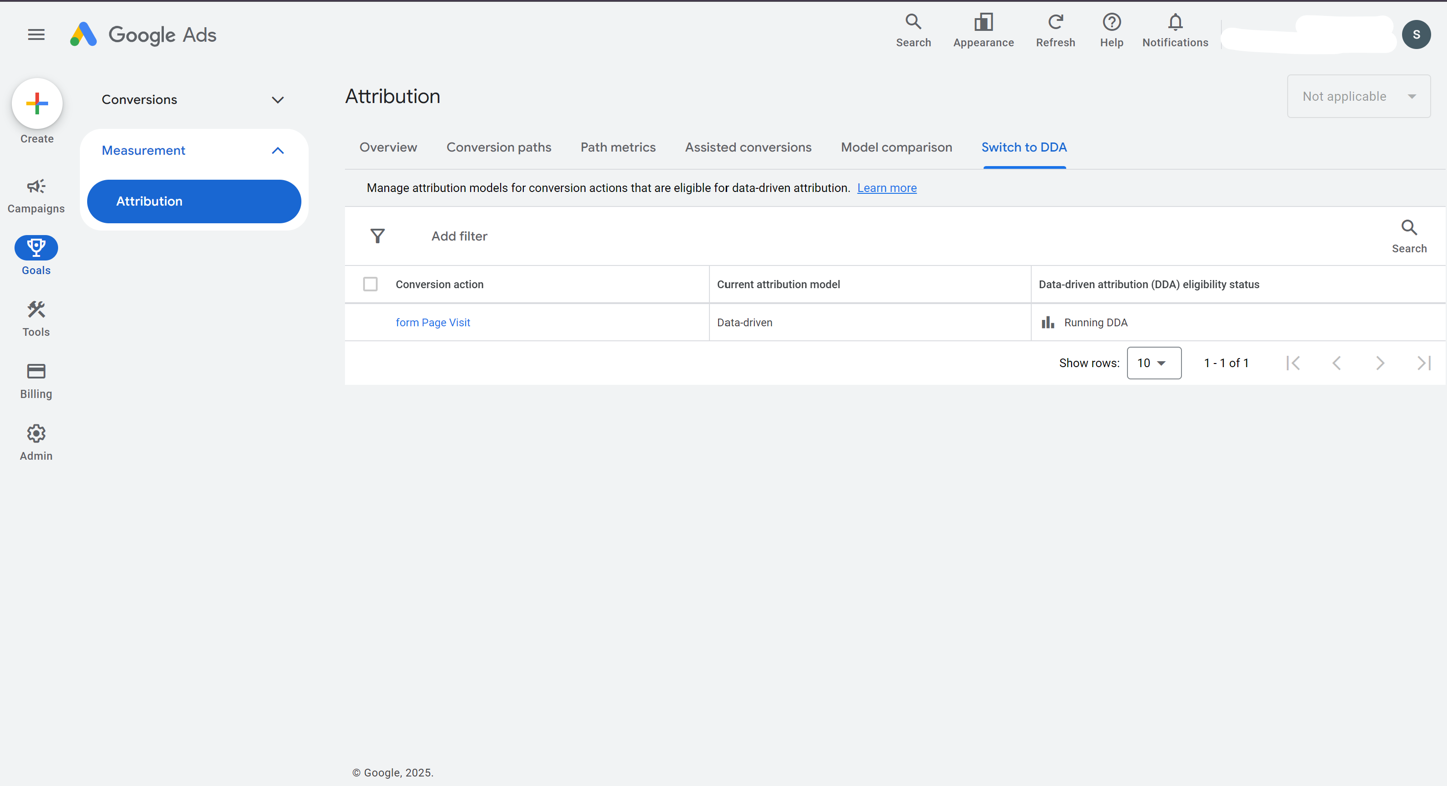Screen dimensions: 1447x786
Task: Click the Appearance icon
Action: (x=983, y=22)
